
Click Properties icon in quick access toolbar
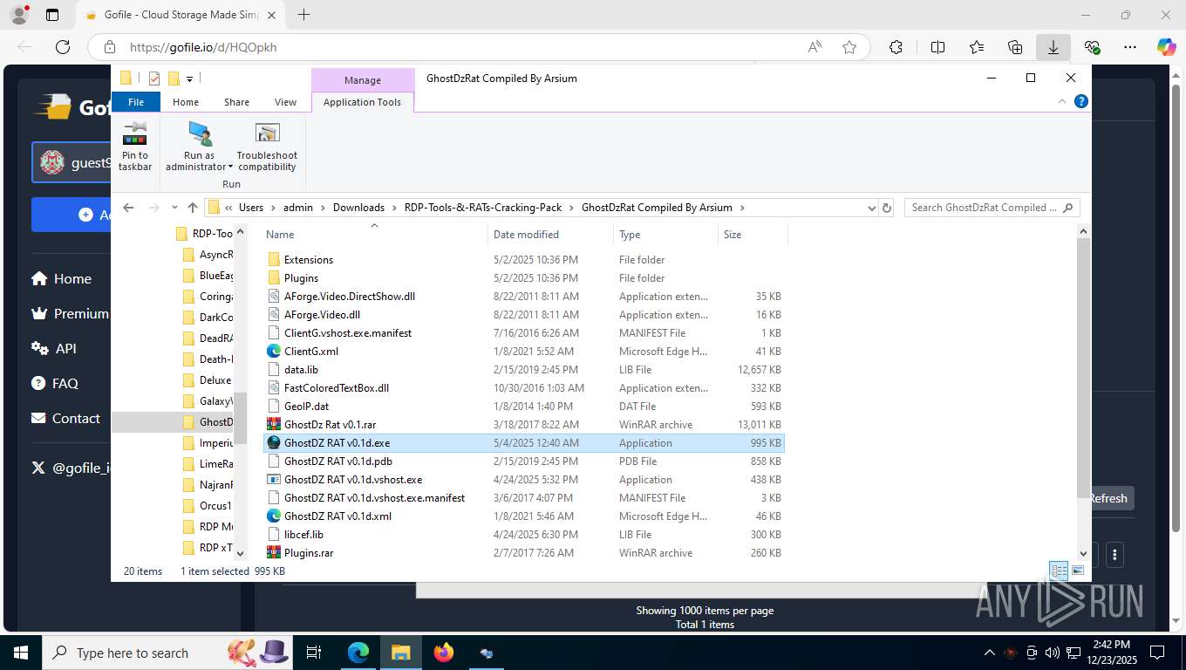point(154,79)
